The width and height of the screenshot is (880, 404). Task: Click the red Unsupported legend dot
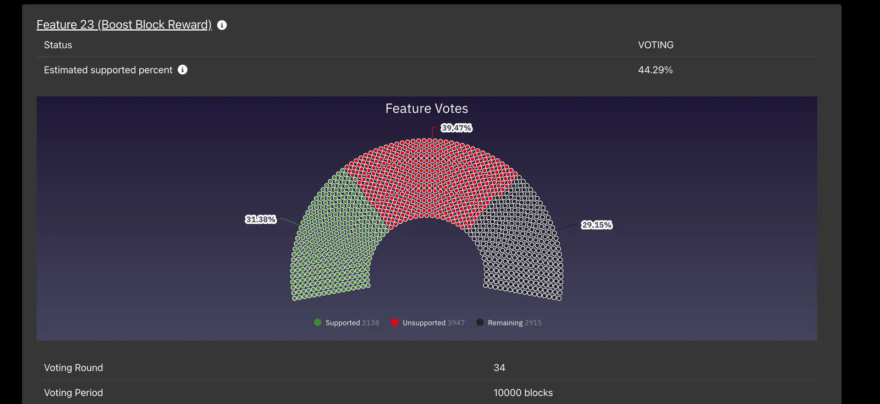click(395, 322)
